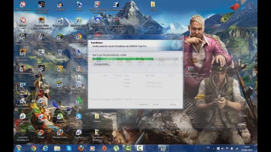Click the Suivant button in installer
The image size is (271, 152).
click(x=157, y=104)
